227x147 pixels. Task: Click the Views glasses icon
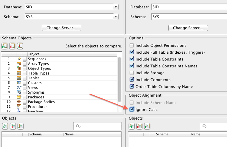(19, 87)
